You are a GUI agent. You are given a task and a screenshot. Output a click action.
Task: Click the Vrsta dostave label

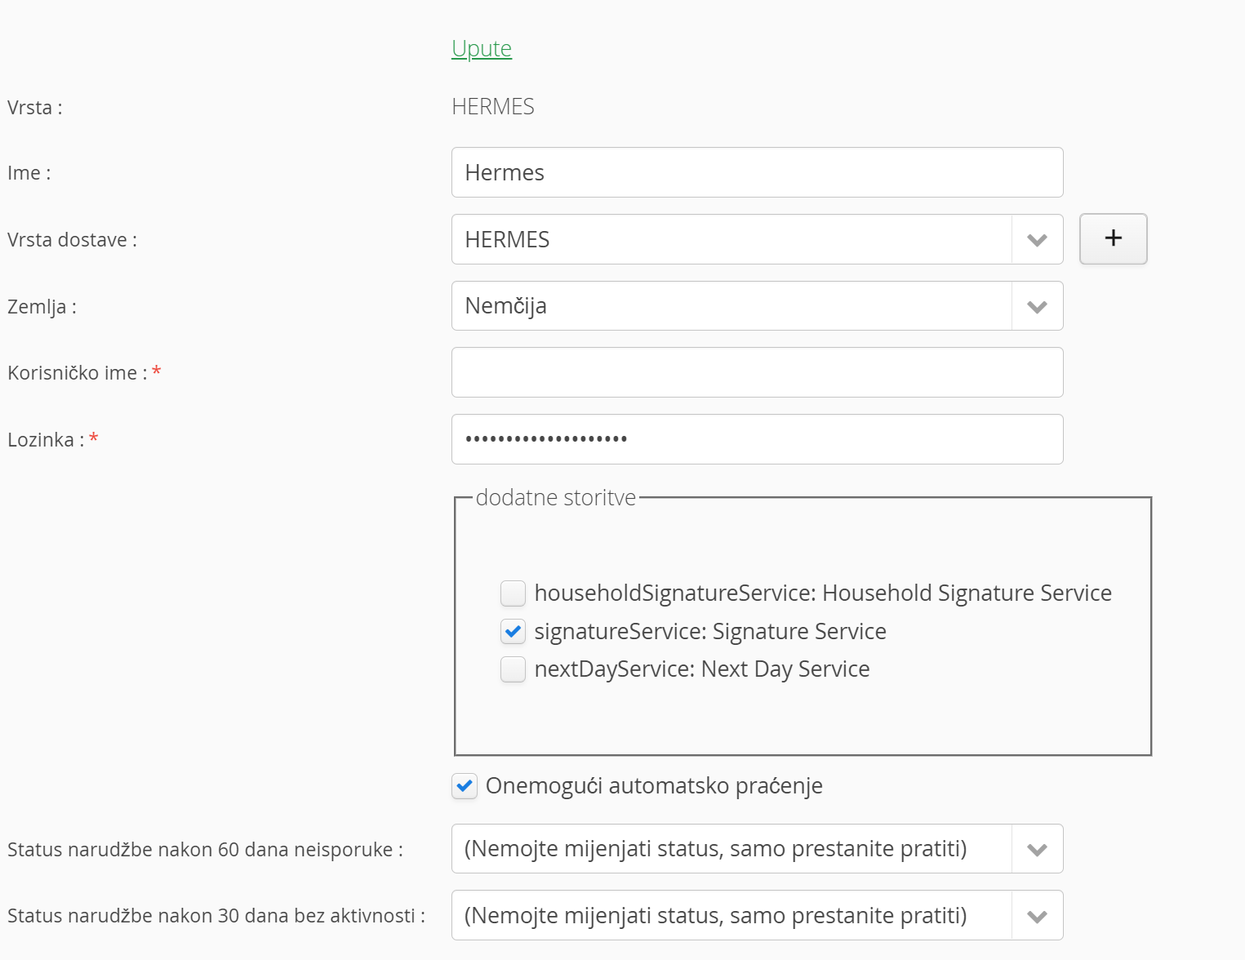coord(72,240)
